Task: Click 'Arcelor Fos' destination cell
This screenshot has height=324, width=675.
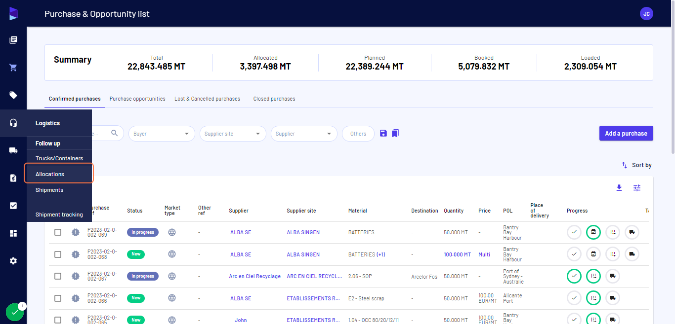Action: [424, 277]
